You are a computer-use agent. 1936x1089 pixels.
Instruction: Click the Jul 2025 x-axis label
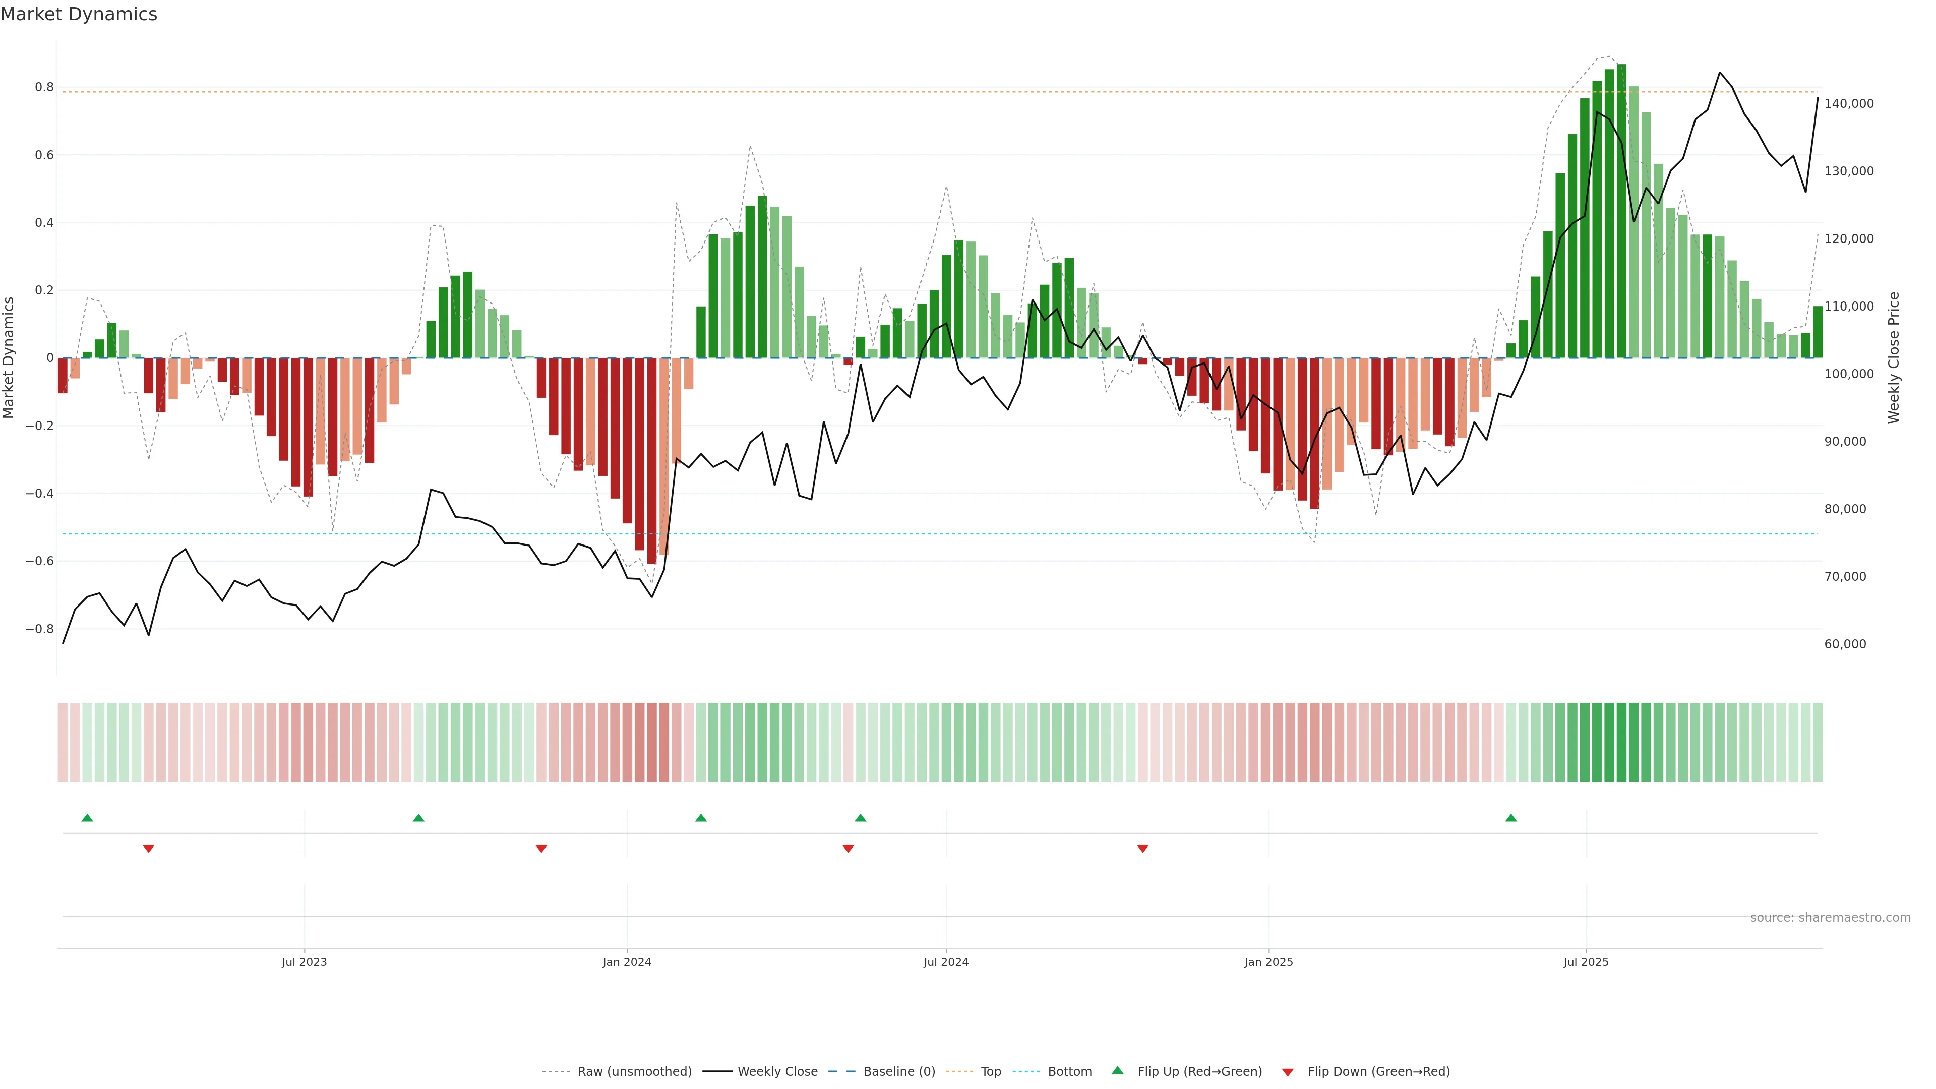tap(1586, 962)
